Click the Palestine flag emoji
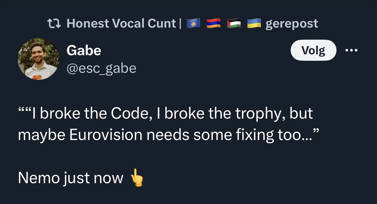The width and height of the screenshot is (377, 204). pyautogui.click(x=234, y=23)
